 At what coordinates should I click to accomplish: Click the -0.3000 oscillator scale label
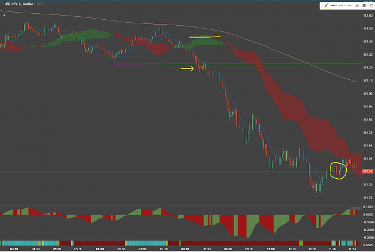(368, 238)
